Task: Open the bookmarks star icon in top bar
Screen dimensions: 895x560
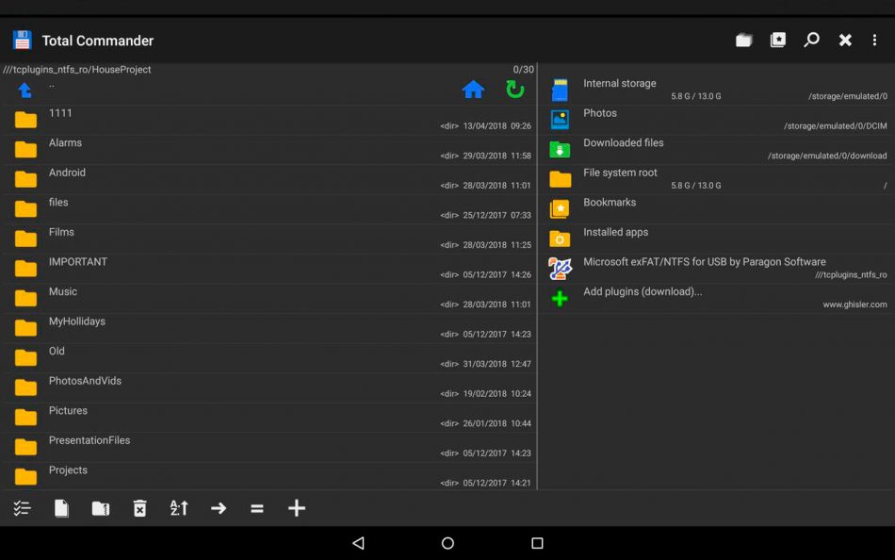Action: (x=778, y=40)
